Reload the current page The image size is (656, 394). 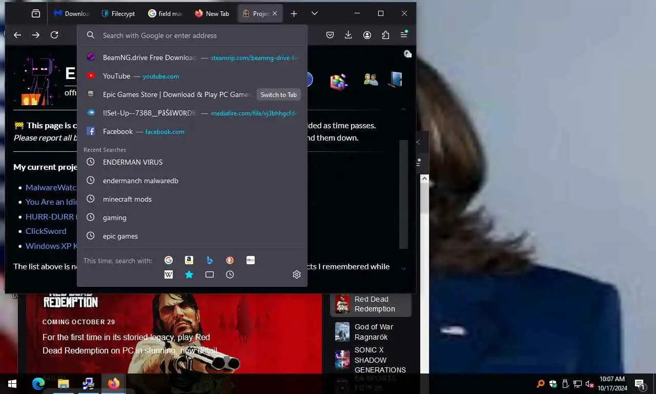(54, 35)
